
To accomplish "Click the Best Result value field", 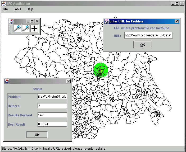I will click(52, 124).
